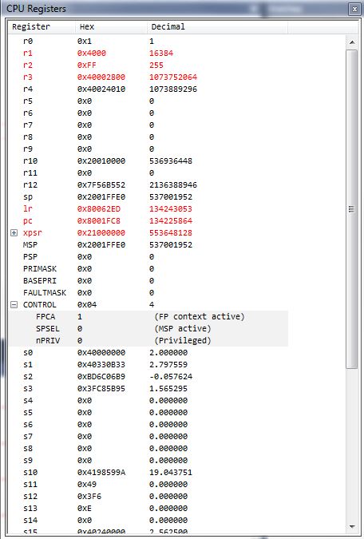Select the MSP register row
364x539 pixels.
(148, 245)
